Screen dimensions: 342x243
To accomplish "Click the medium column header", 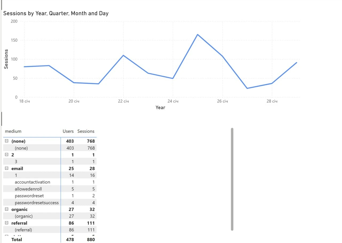I will coord(13,131).
